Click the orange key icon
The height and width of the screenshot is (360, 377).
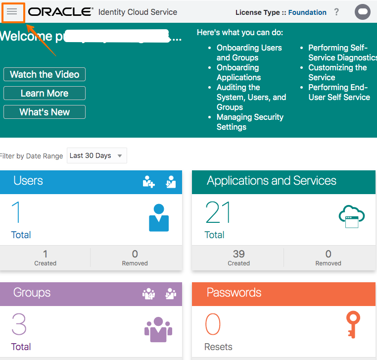click(x=353, y=325)
